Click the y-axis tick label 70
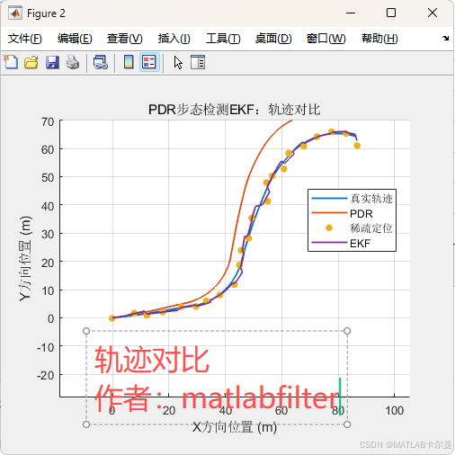This screenshot has width=455, height=455. point(48,122)
